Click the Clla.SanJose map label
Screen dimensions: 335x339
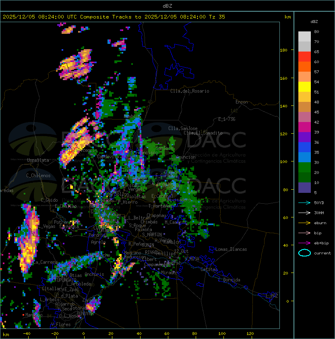(x=183, y=128)
